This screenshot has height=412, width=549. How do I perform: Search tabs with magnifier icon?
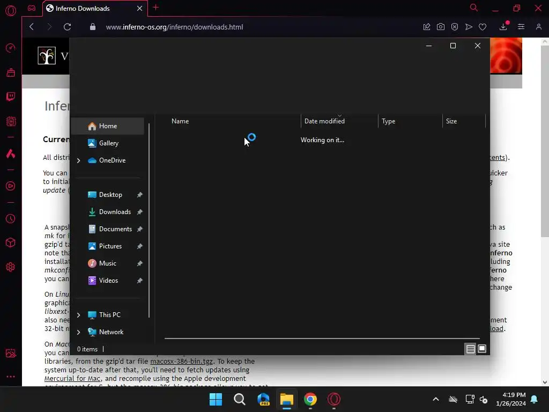474,8
